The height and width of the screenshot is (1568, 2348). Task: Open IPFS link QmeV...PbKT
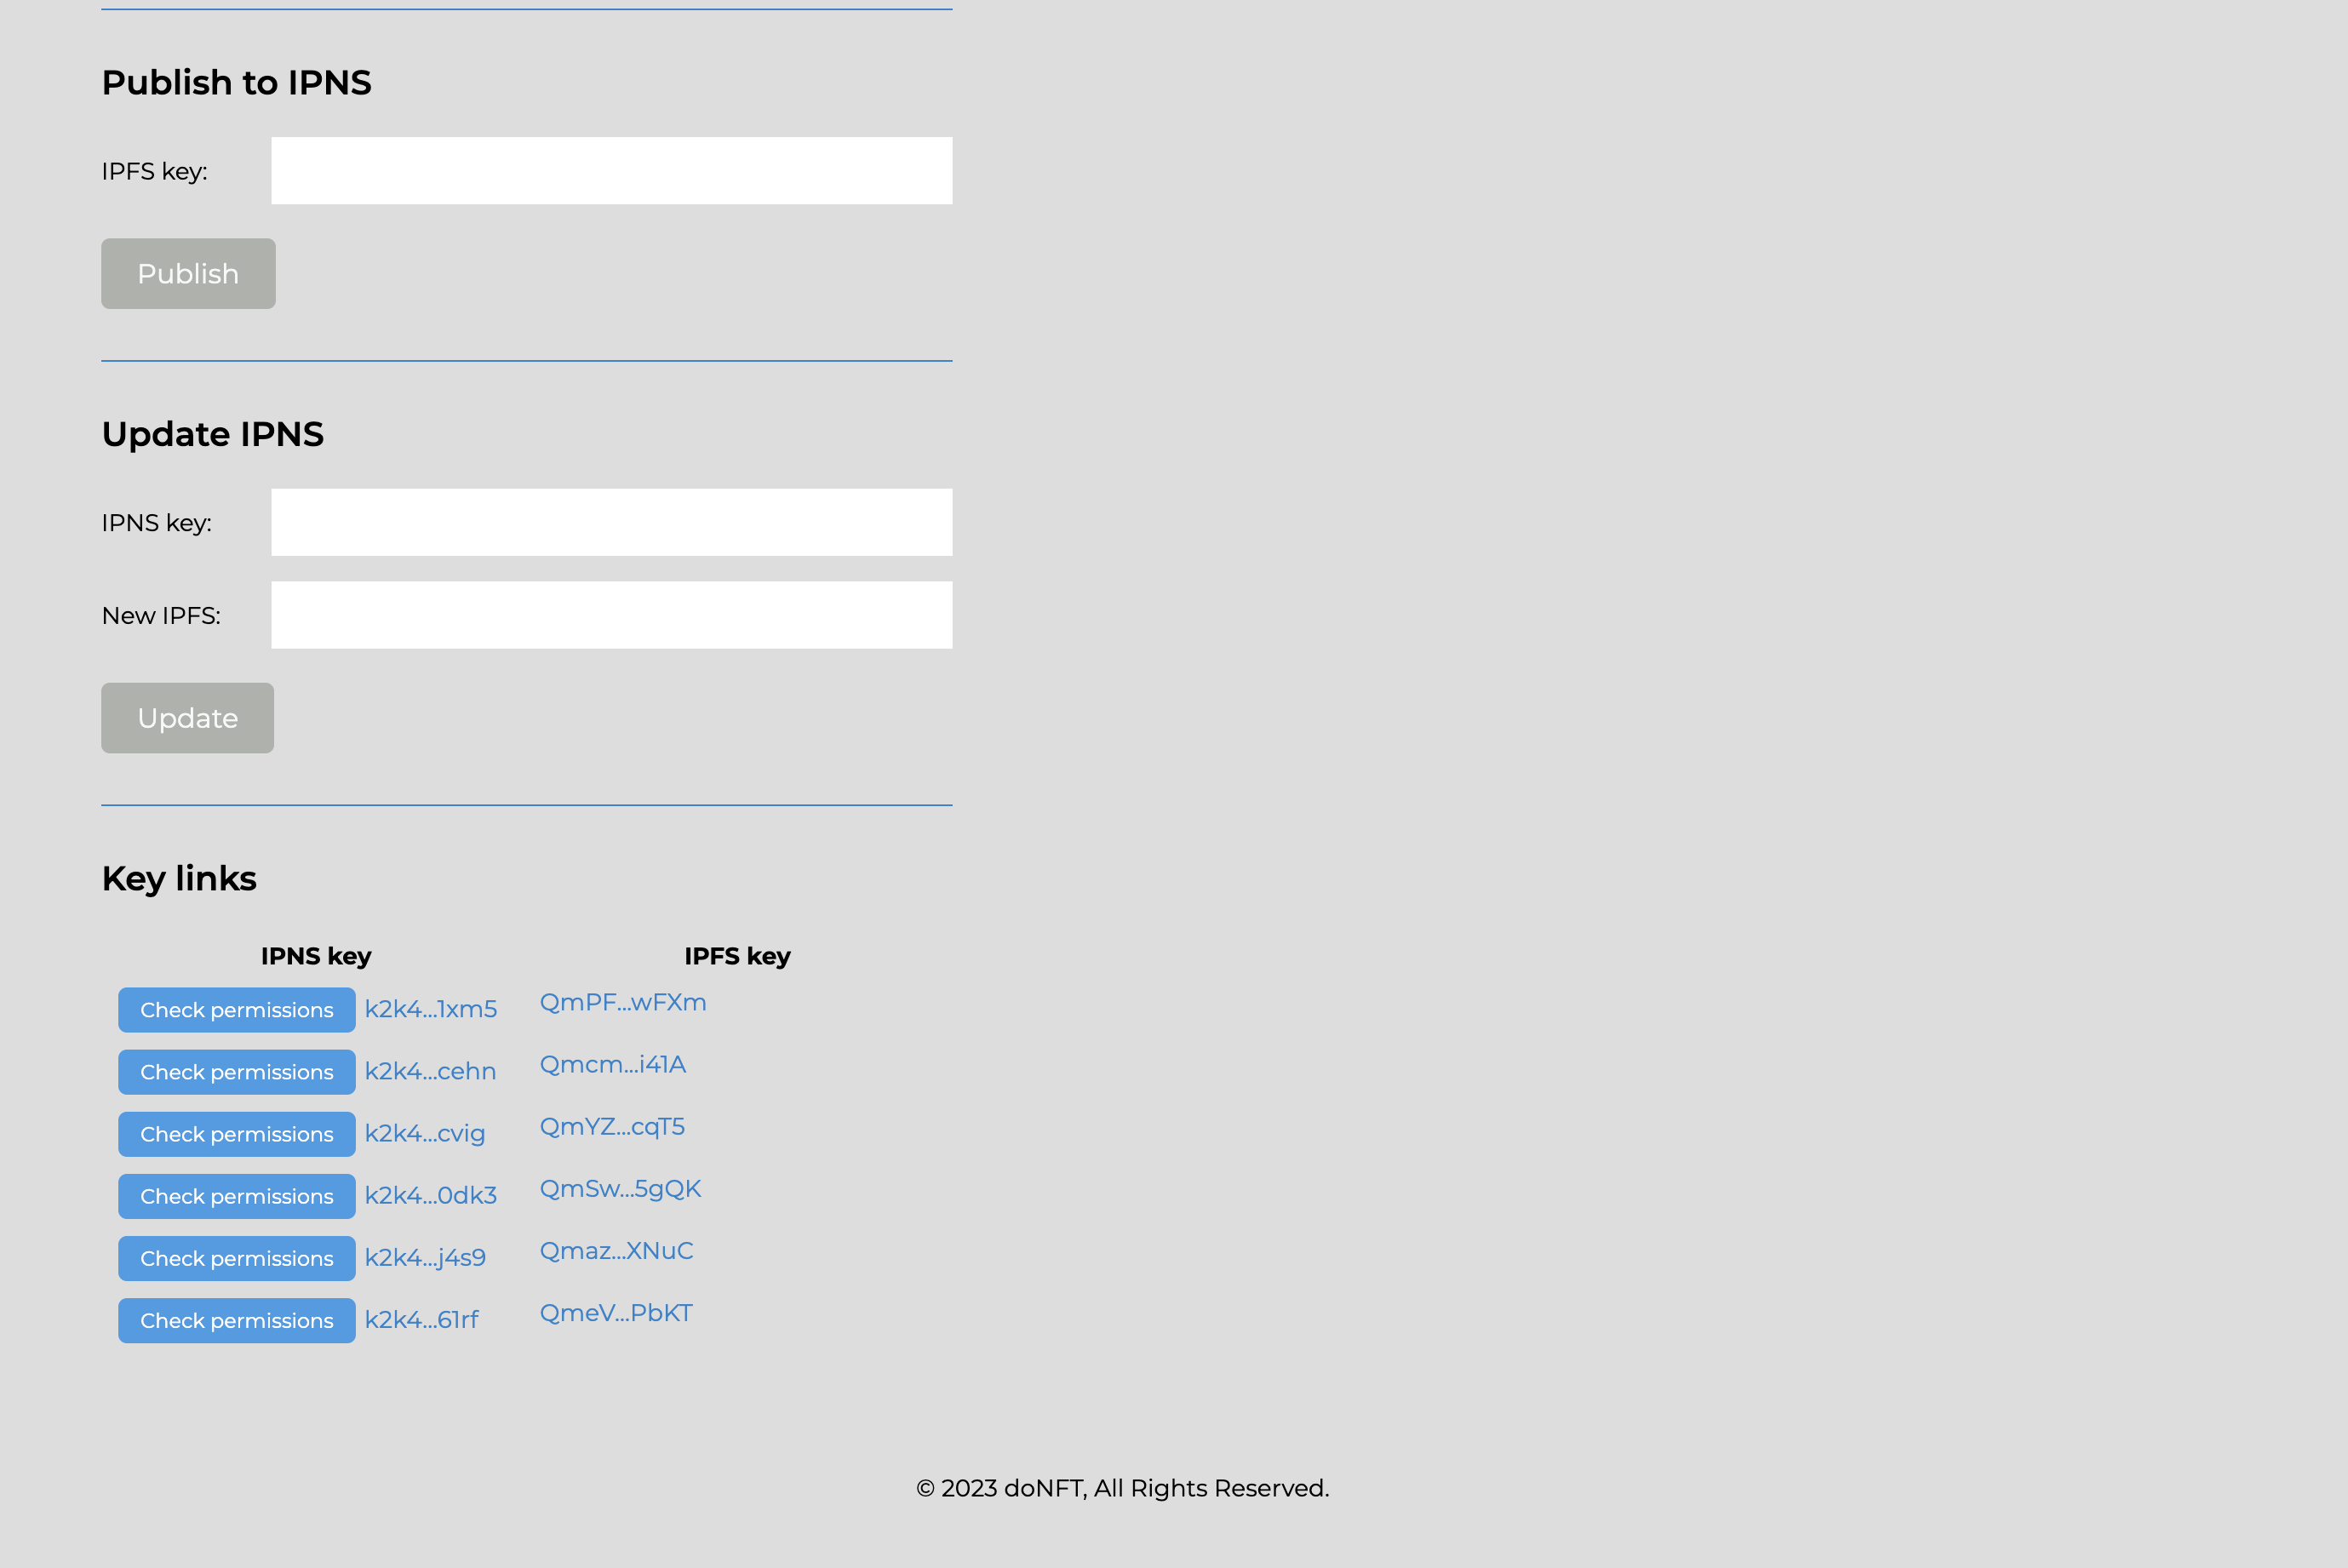coord(616,1313)
